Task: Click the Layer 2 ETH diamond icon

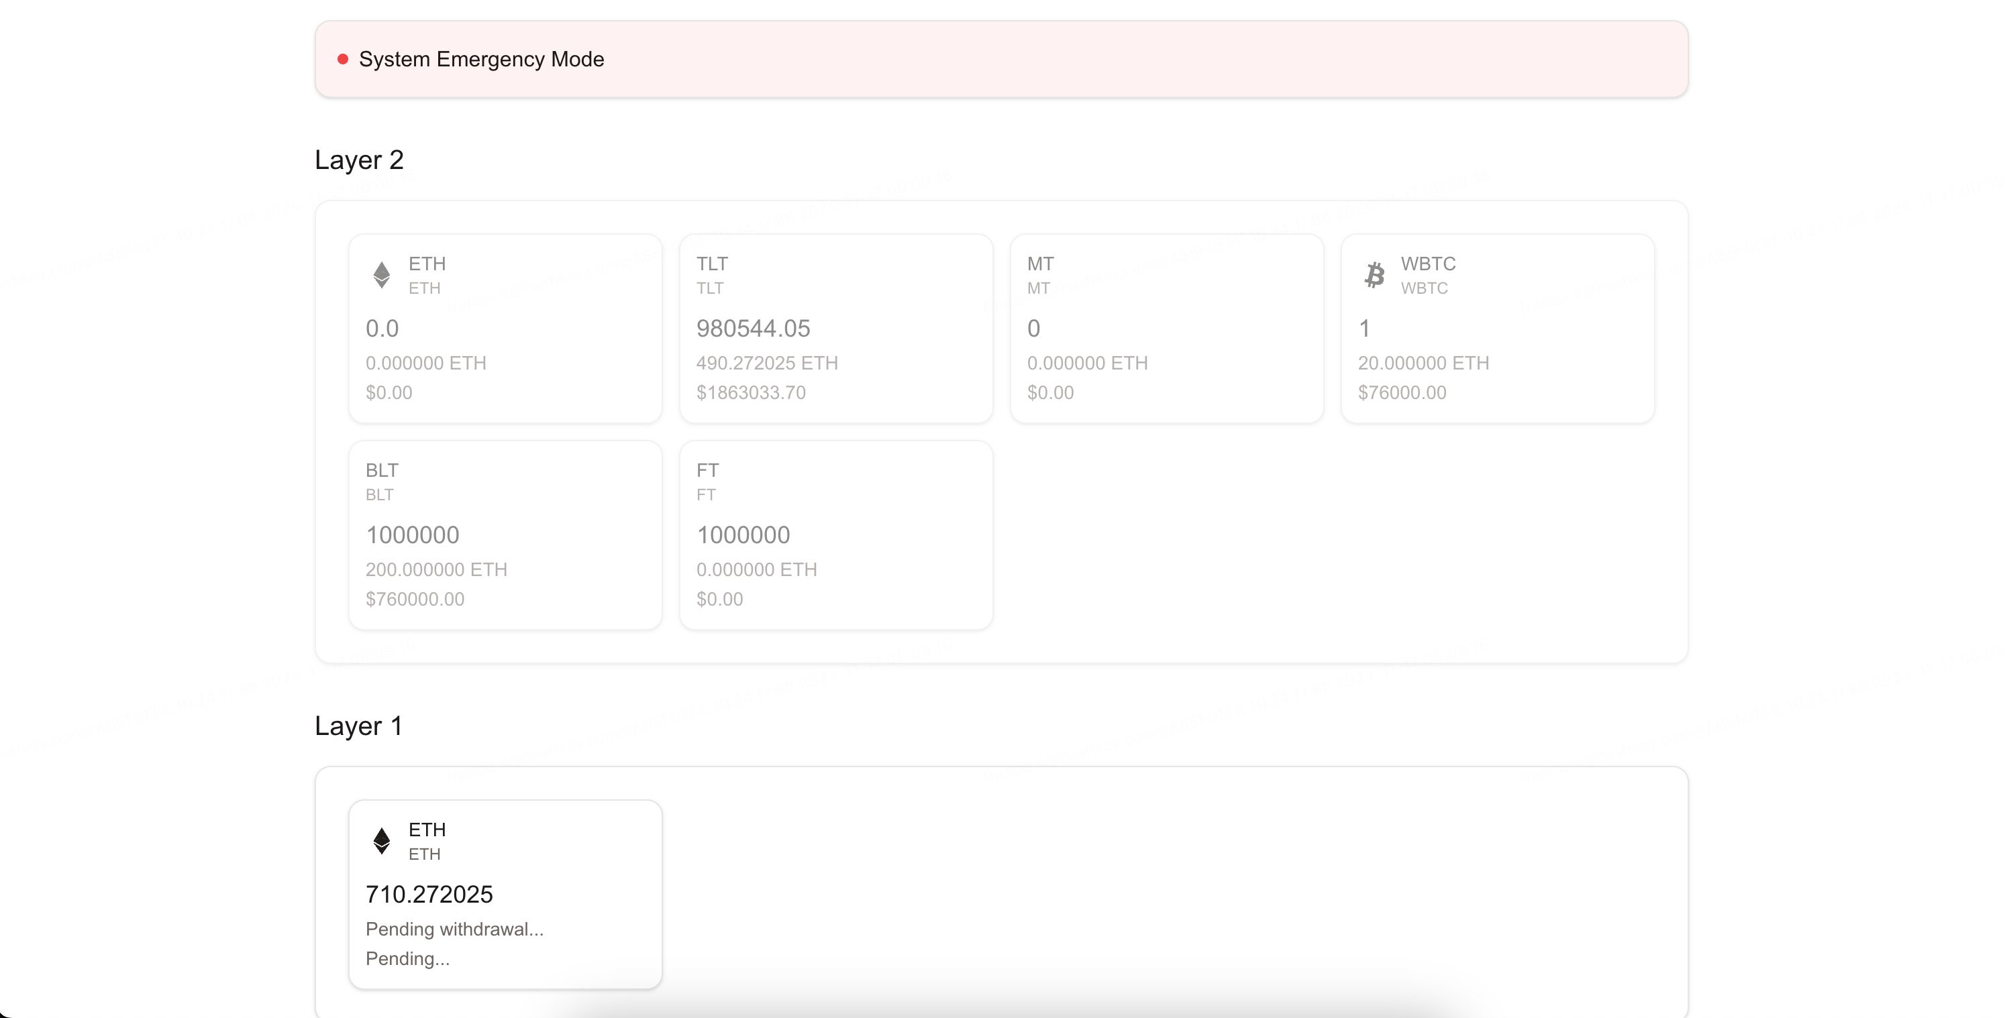Action: 381,274
